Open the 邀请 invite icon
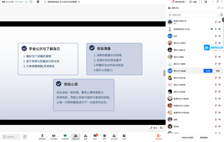This screenshot has height=142, width=224. coord(85,137)
